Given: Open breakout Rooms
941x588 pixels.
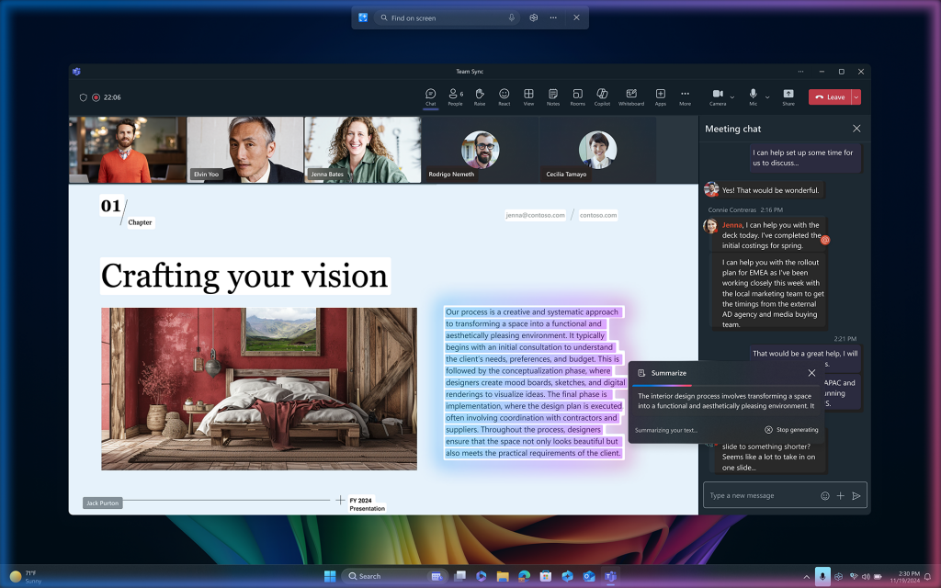Looking at the screenshot, I should tap(577, 96).
